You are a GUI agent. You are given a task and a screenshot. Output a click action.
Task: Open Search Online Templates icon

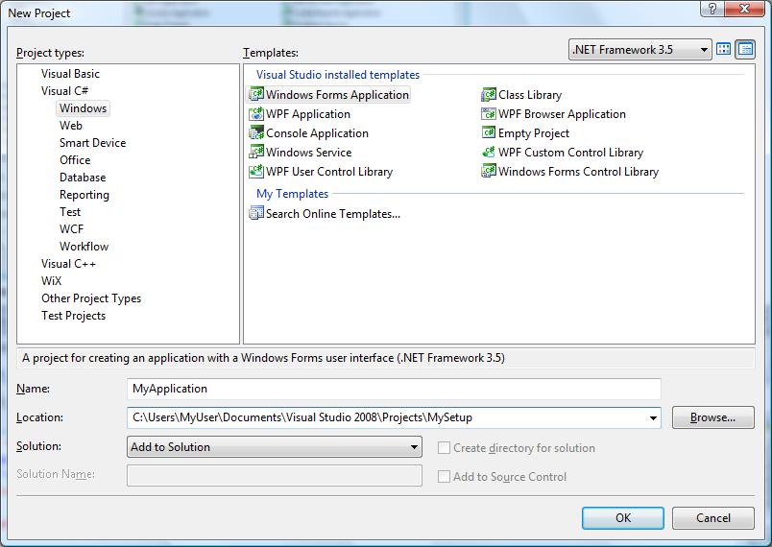256,214
